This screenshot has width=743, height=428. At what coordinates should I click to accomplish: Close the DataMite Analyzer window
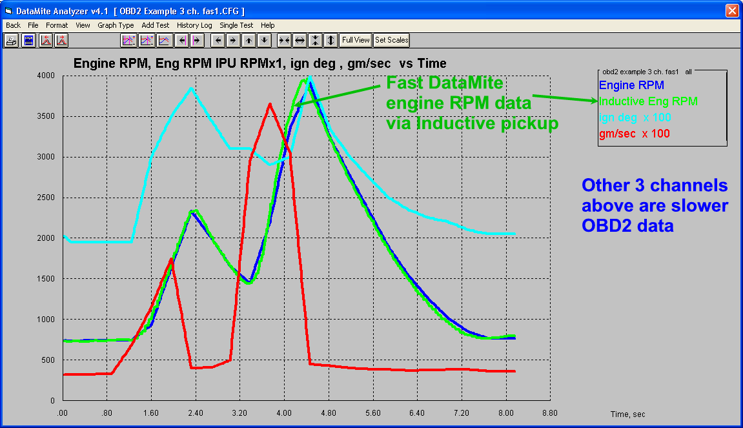[732, 10]
